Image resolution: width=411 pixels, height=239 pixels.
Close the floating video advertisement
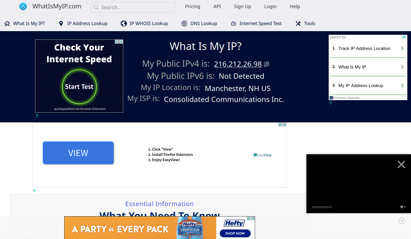tap(401, 164)
